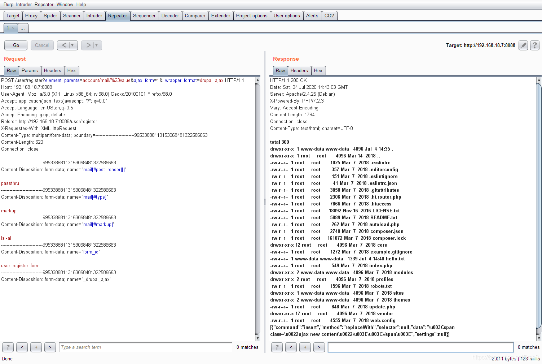Switch to the Scanner tab
This screenshot has height=364, width=542.
[x=72, y=16]
